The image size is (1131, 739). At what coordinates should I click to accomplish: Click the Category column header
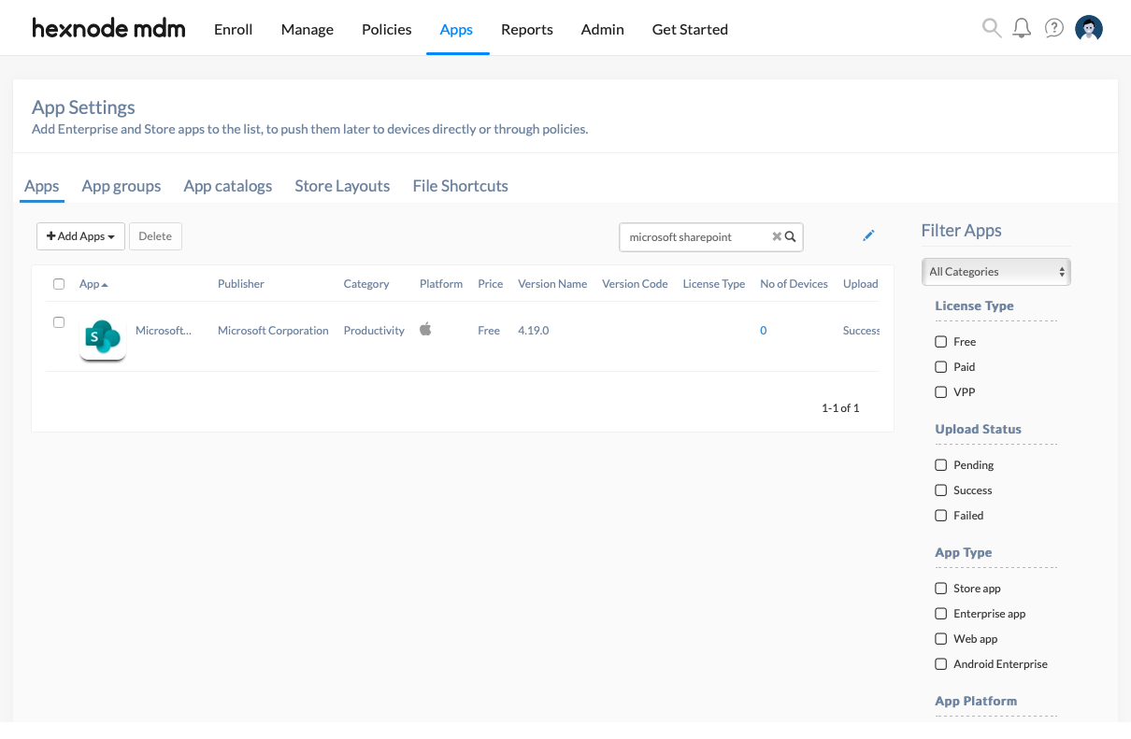tap(366, 284)
